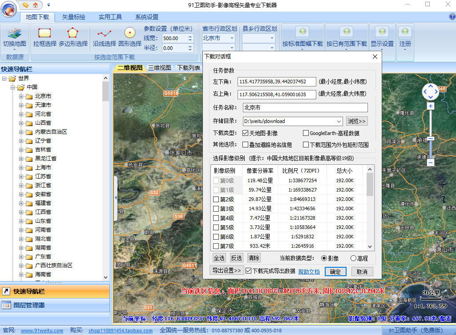The height and width of the screenshot is (335, 456).
Task: Choose the along-line selection tool (沿线选择)
Action: 105,33
